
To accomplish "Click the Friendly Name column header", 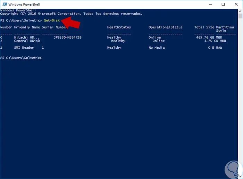I will pyautogui.click(x=27, y=27).
